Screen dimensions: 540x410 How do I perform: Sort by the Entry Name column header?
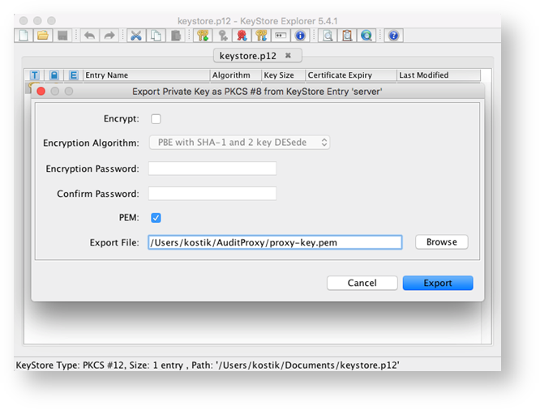(x=144, y=75)
